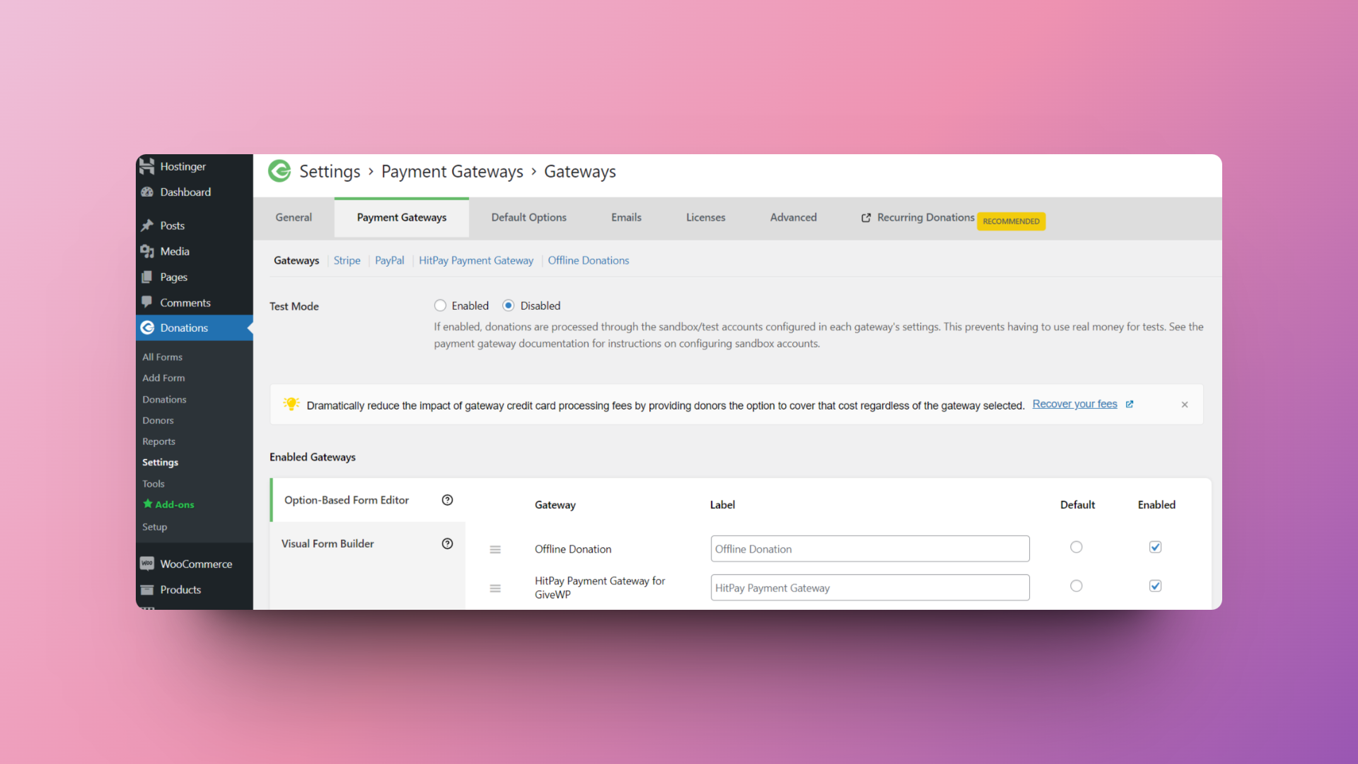Click the GiveWP Donations sidebar icon
Screen dimensions: 1358x764
[x=147, y=328]
